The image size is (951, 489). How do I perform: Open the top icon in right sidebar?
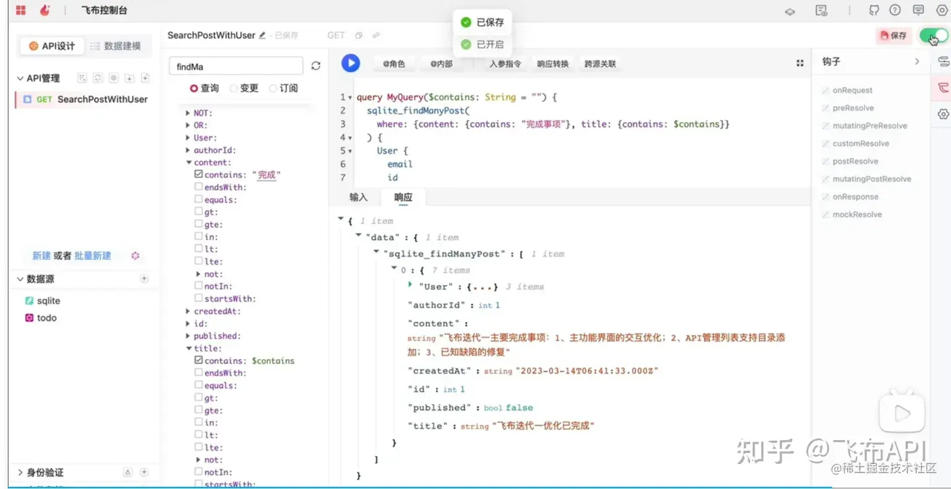pos(942,61)
